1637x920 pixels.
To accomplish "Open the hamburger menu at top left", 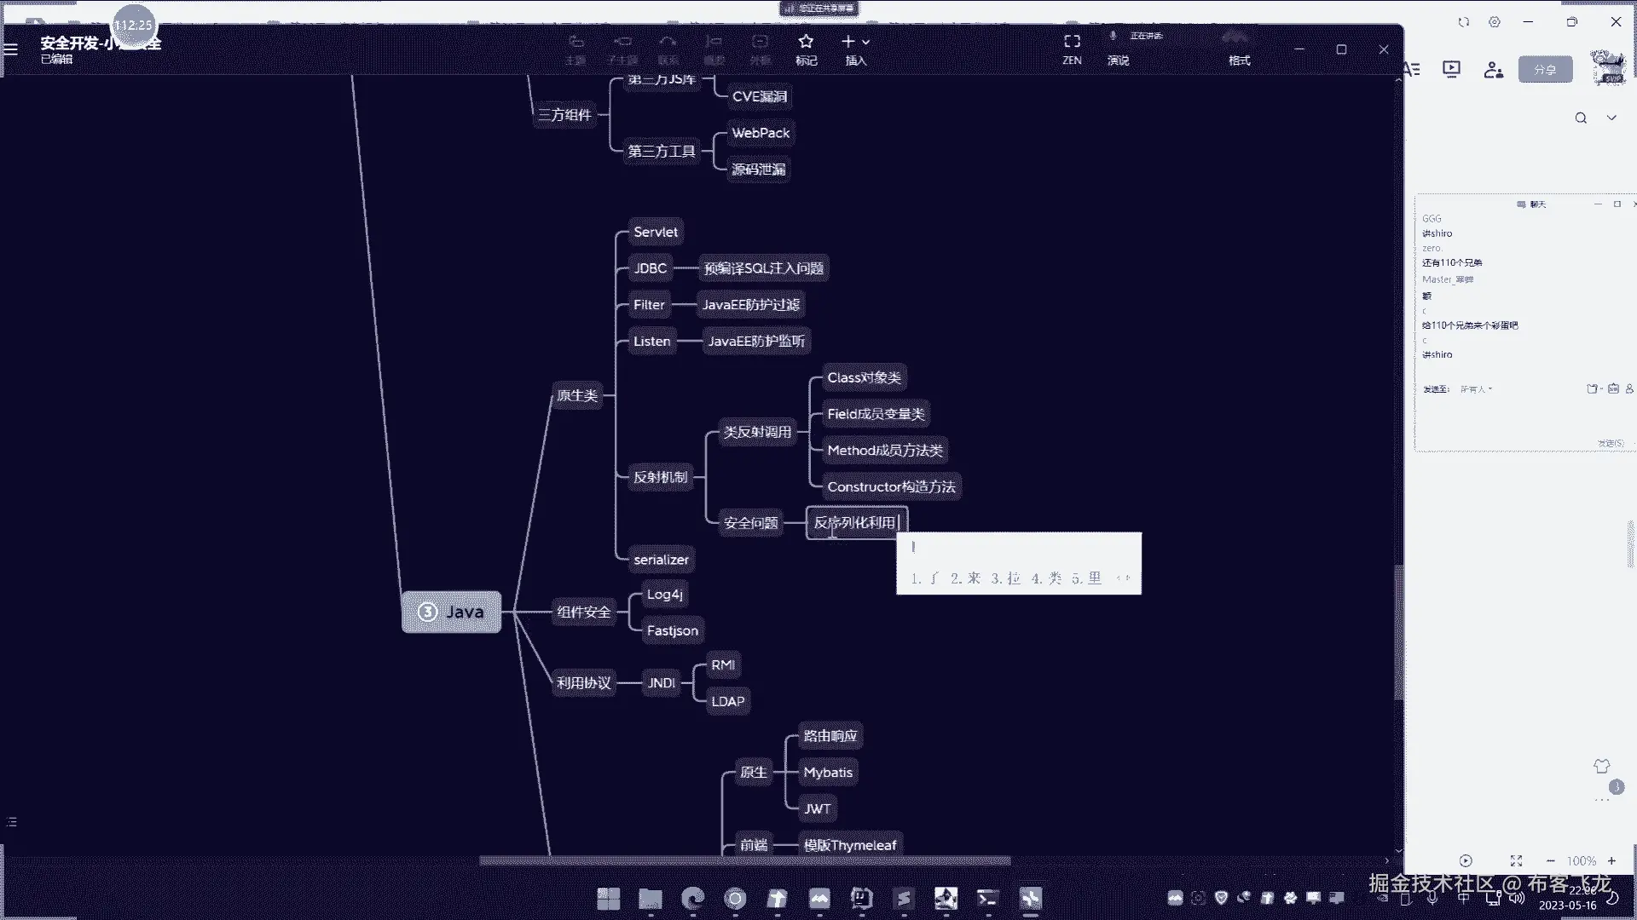I will click(11, 49).
